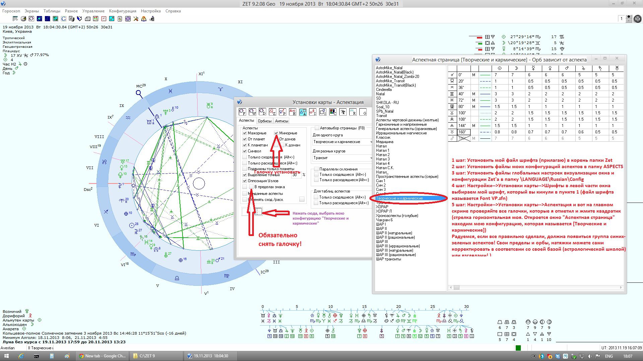Open the Asc H houses icon in chart settings
643x361 pixels.
(x=293, y=112)
